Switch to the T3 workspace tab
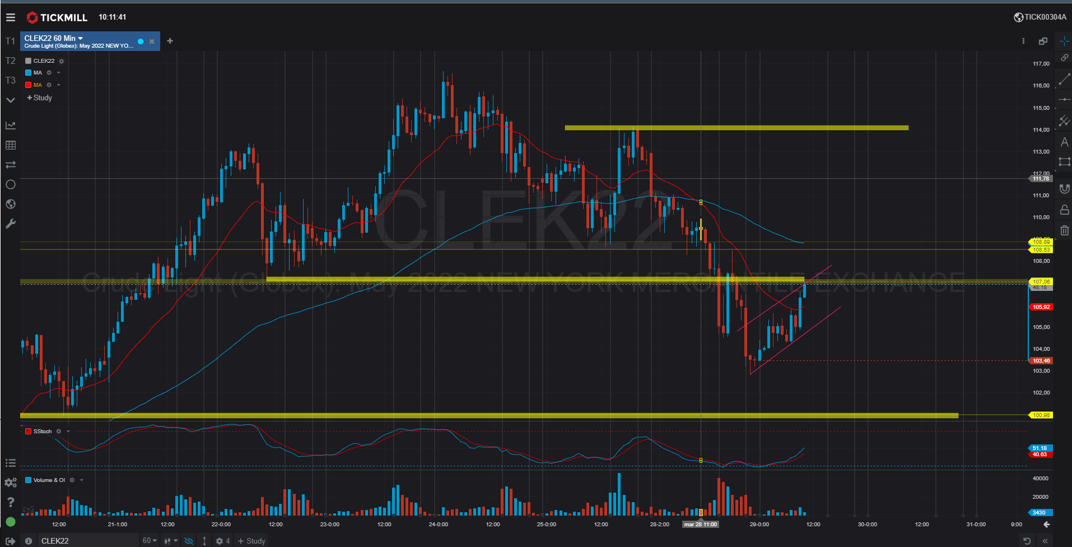Screen dimensions: 1072x547 (x=10, y=80)
